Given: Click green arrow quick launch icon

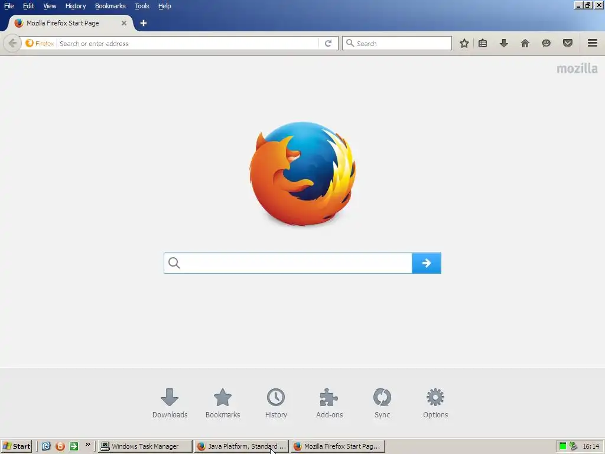Looking at the screenshot, I should tap(74, 446).
